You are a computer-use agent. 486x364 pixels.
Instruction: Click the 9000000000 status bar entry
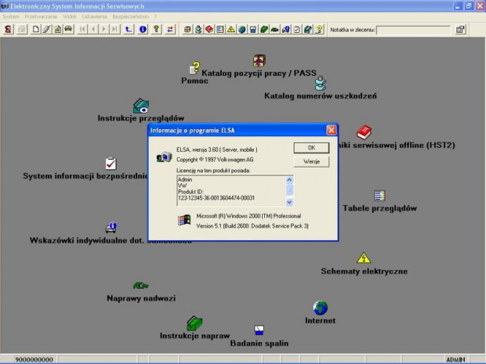point(34,359)
